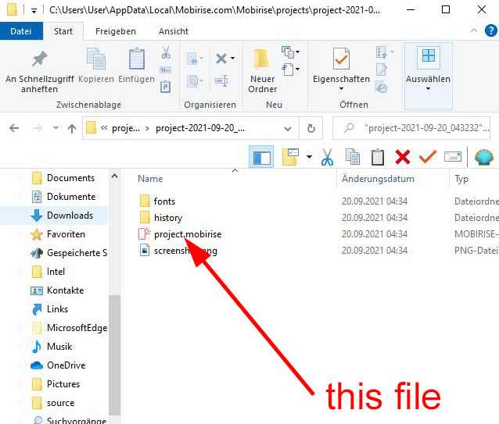Open the folder options toolbar dropdown arrow

(309, 157)
